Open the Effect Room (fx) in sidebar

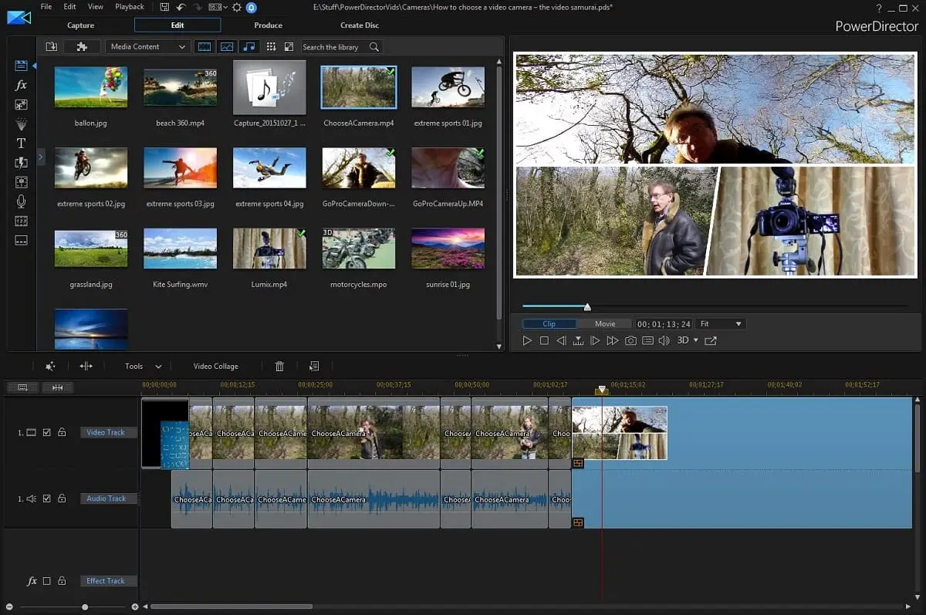pos(21,85)
